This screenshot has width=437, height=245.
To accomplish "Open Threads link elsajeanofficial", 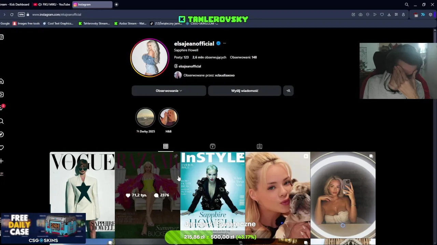I will click(x=187, y=66).
